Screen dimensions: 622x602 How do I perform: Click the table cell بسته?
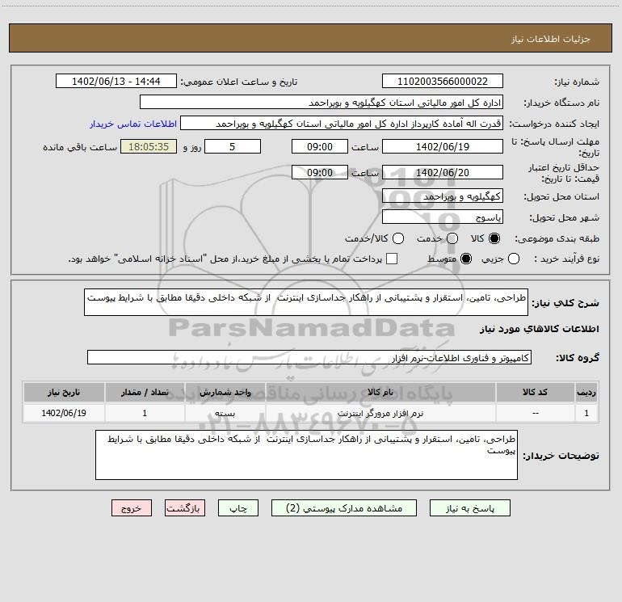coord(225,414)
